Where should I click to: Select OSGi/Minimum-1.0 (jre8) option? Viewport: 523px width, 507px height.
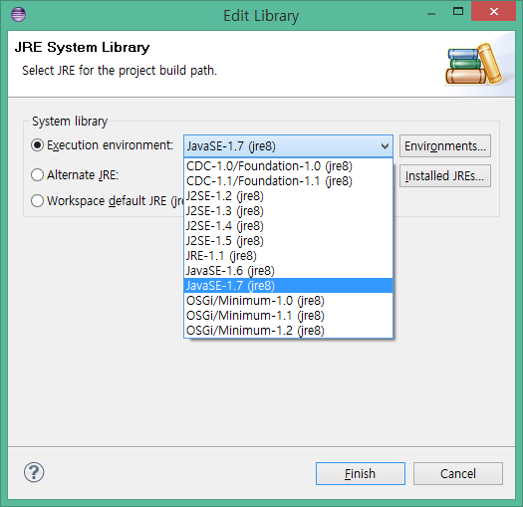point(288,301)
